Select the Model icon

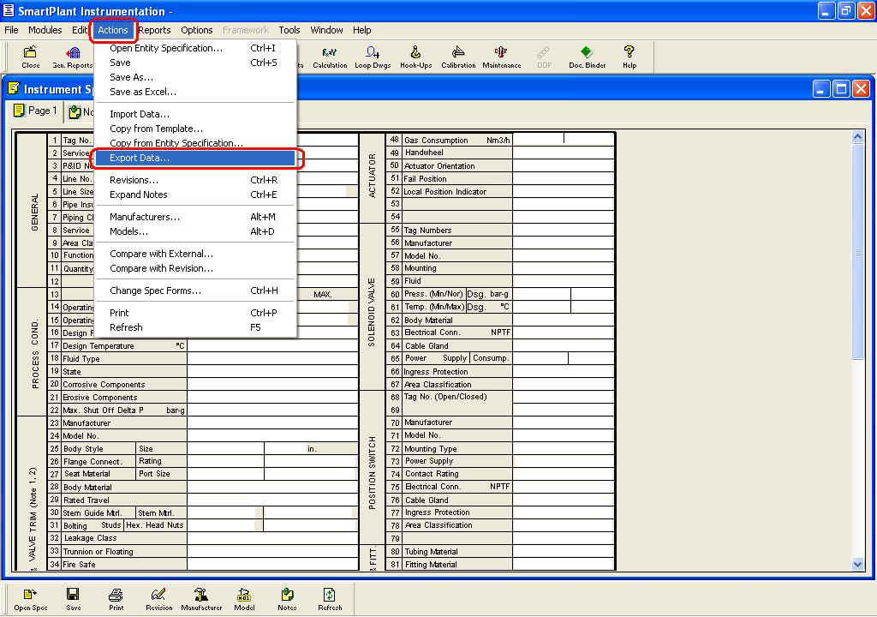(244, 597)
